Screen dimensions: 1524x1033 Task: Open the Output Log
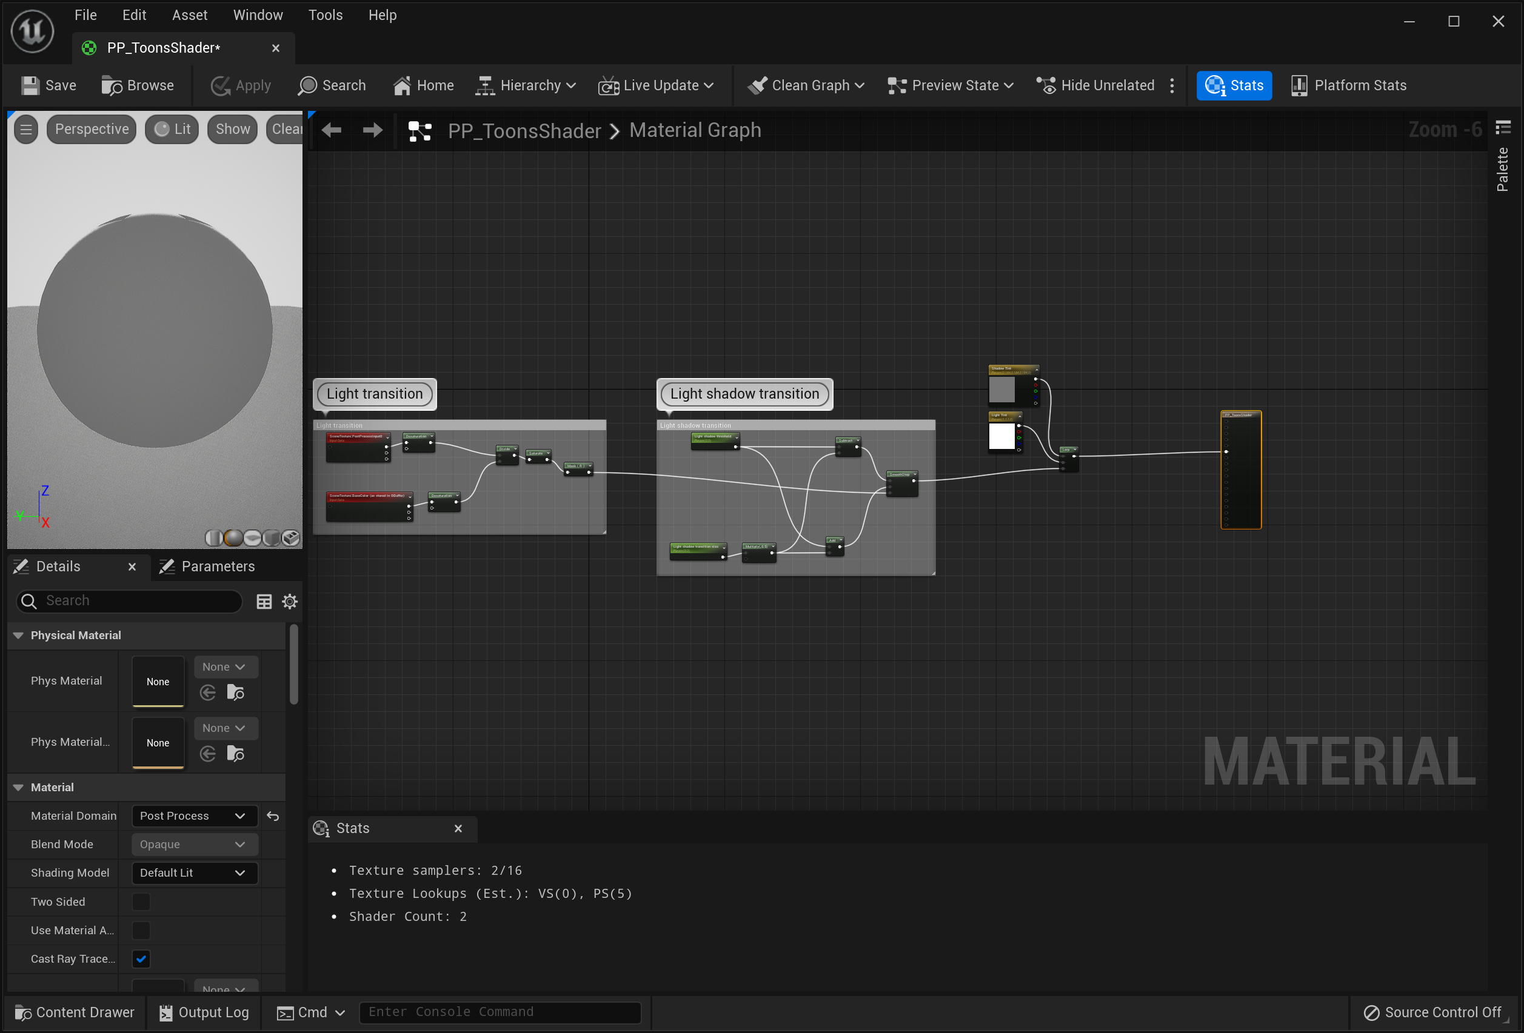click(204, 1012)
